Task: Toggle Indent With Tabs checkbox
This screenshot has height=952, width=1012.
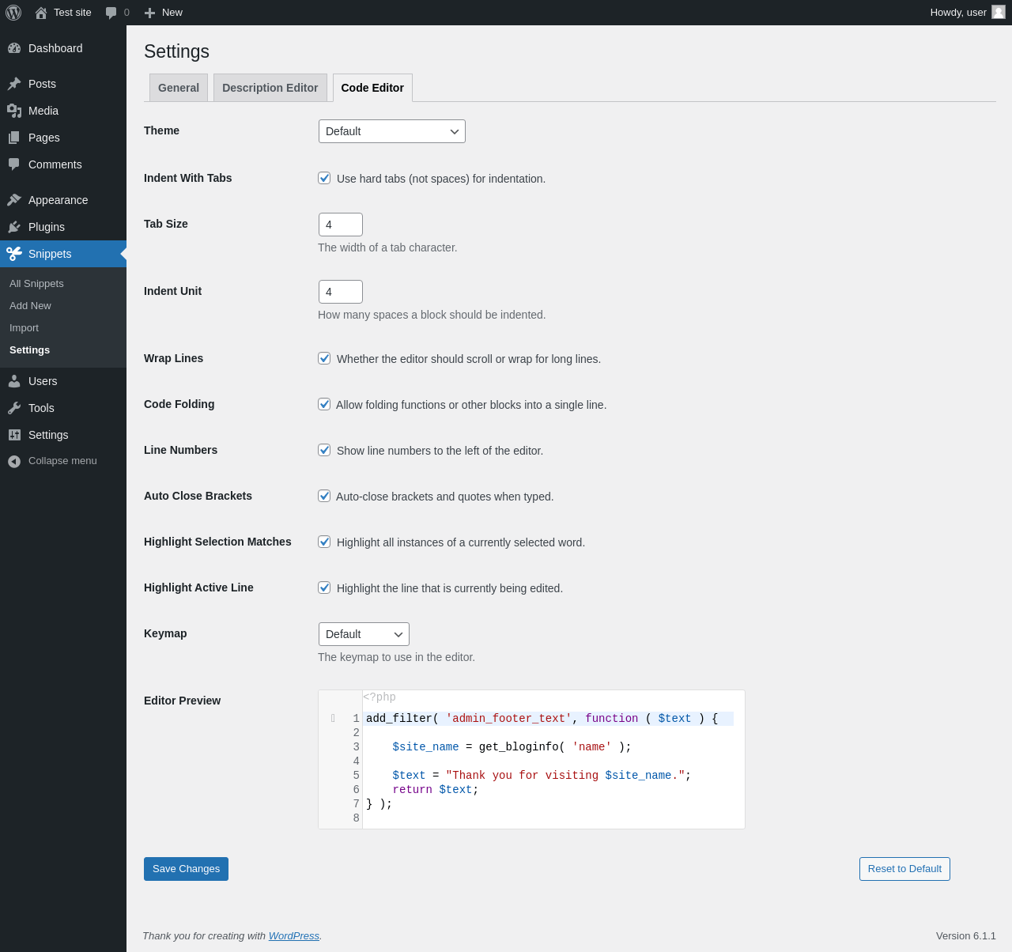Action: pyautogui.click(x=324, y=178)
